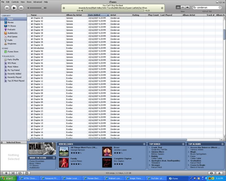
Task: Select Music in the library sidebar
Action: coord(13,19)
